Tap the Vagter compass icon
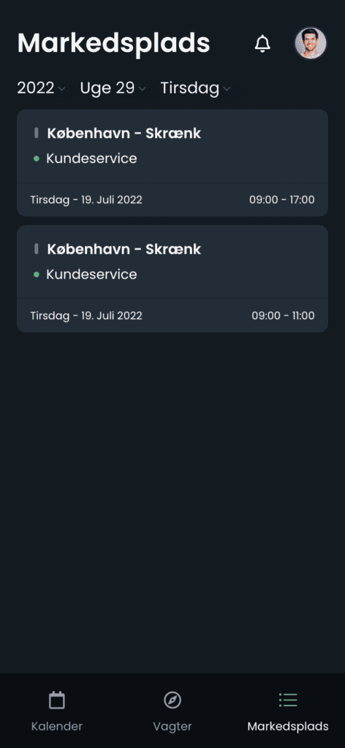This screenshot has width=345, height=748. (x=172, y=700)
